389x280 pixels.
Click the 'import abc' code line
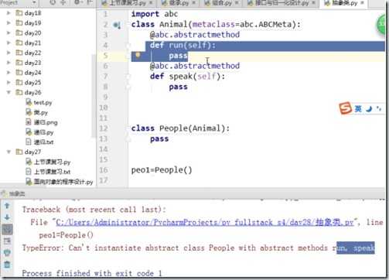click(155, 14)
